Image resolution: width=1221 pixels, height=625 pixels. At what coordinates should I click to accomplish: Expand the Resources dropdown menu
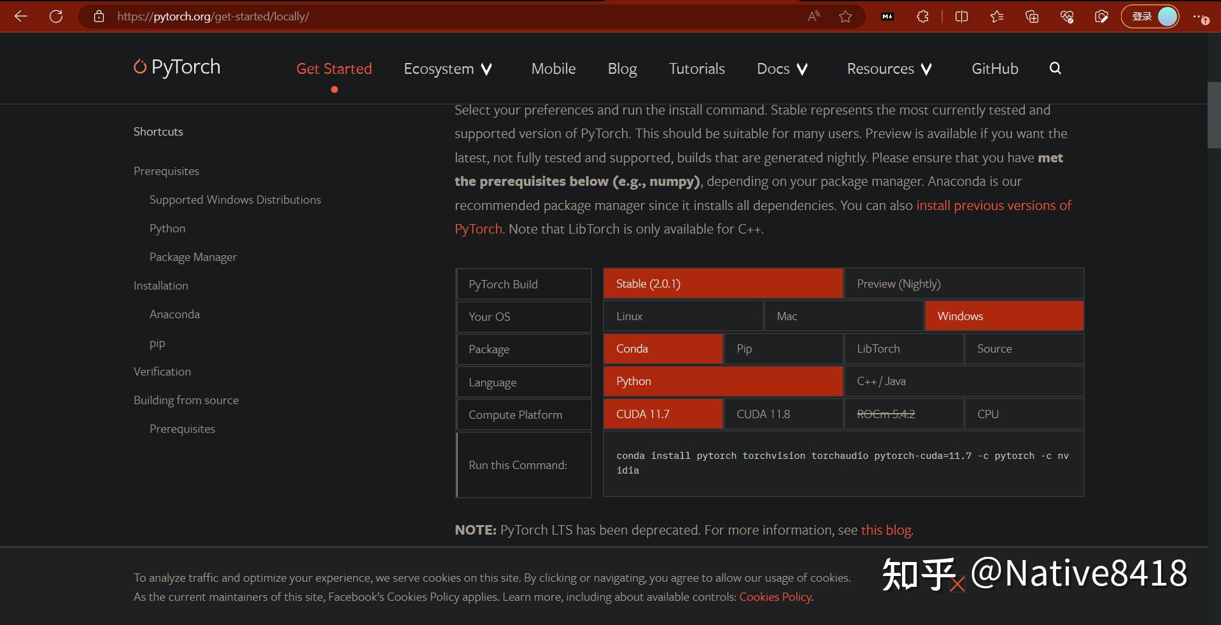(x=890, y=69)
